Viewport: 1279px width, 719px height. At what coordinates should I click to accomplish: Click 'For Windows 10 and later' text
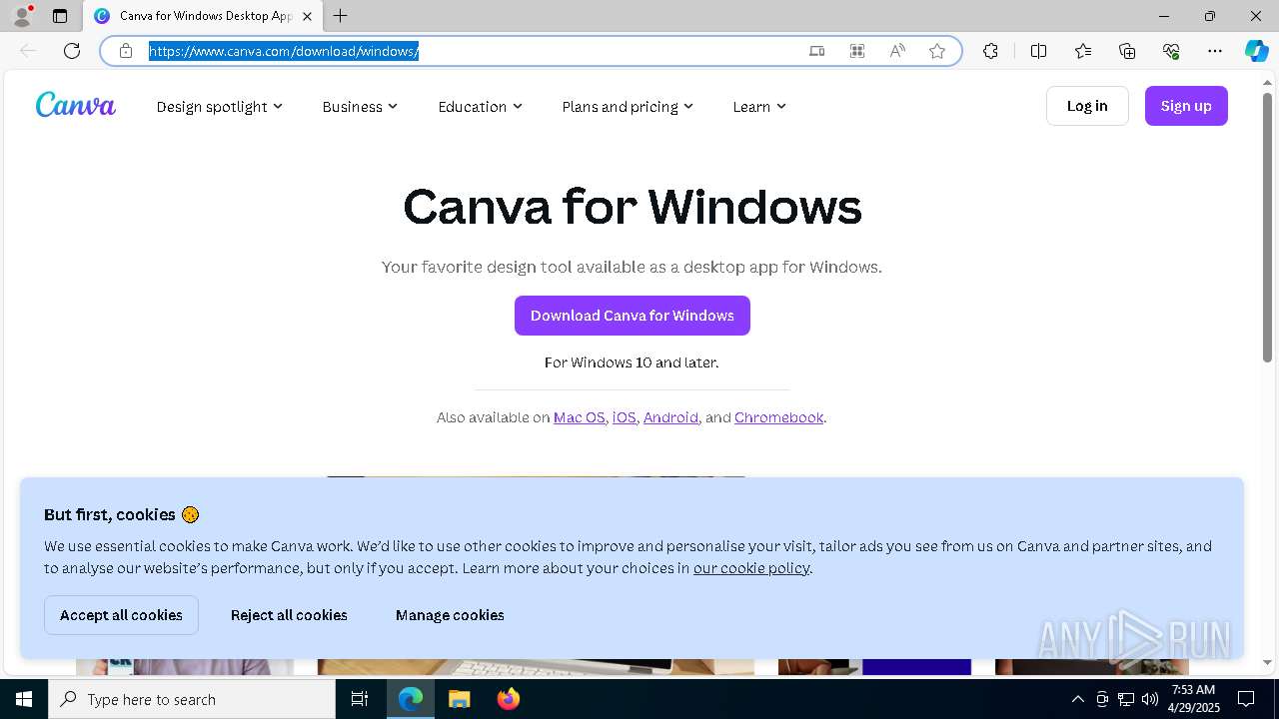632,362
